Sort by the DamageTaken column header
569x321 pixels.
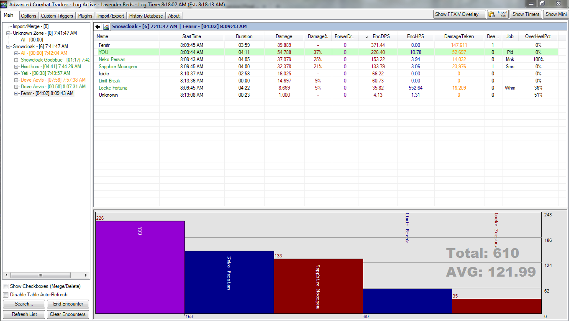pyautogui.click(x=459, y=36)
